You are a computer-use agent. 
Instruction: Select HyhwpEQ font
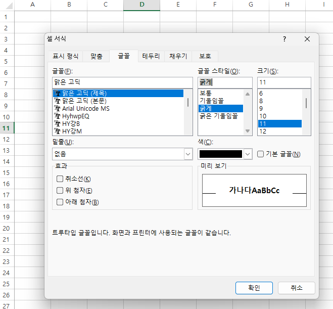tap(118, 116)
